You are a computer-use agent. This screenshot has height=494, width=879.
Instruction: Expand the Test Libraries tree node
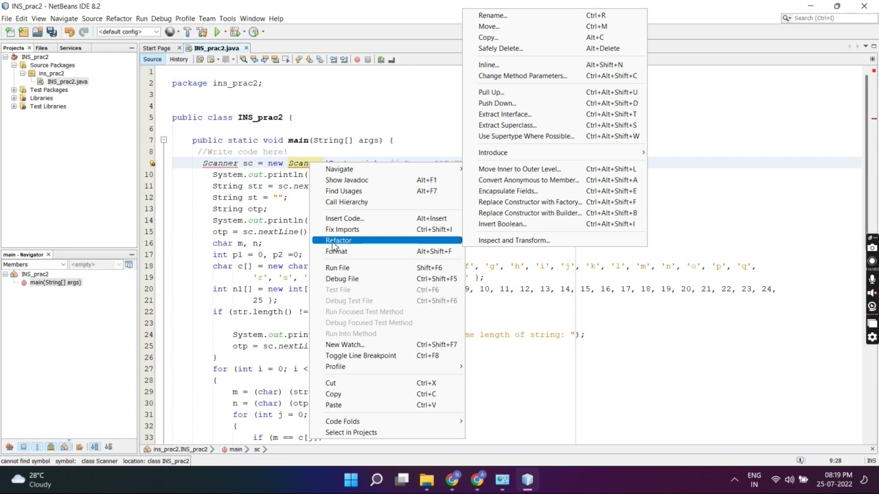[x=14, y=106]
